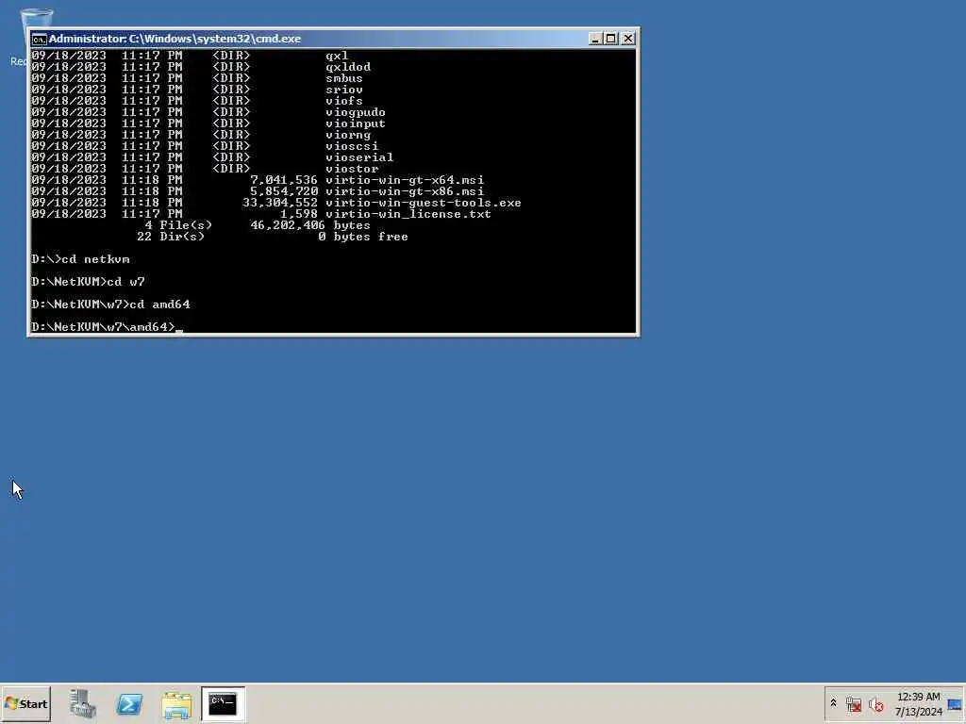Open the network status tray icon
Screen dimensions: 966x724
853,704
